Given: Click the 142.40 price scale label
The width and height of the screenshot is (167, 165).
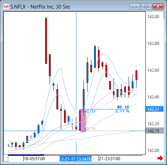Looking at the screenshot, I should (153, 97).
